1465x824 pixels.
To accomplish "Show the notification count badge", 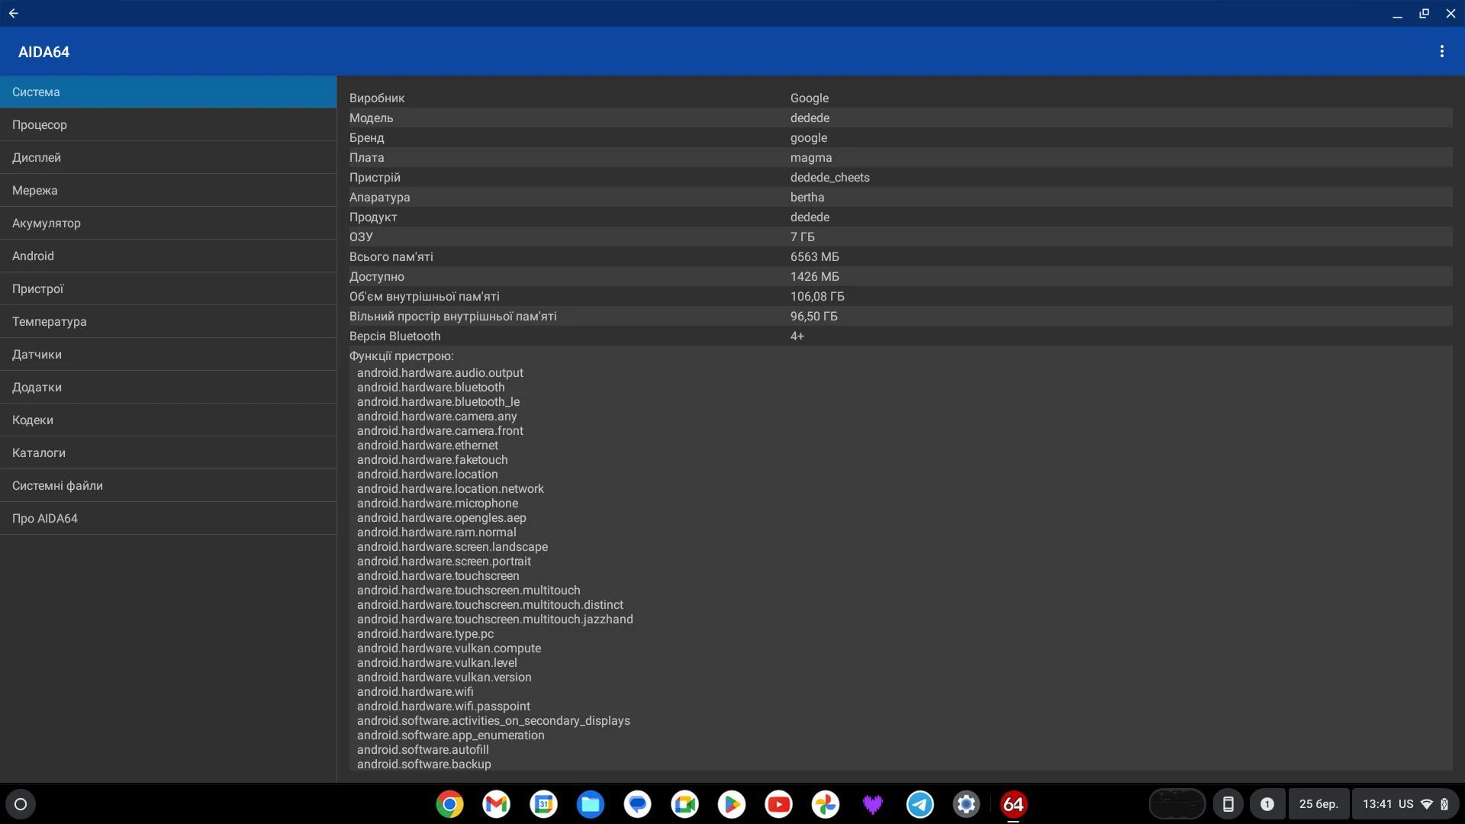I will pyautogui.click(x=1267, y=804).
